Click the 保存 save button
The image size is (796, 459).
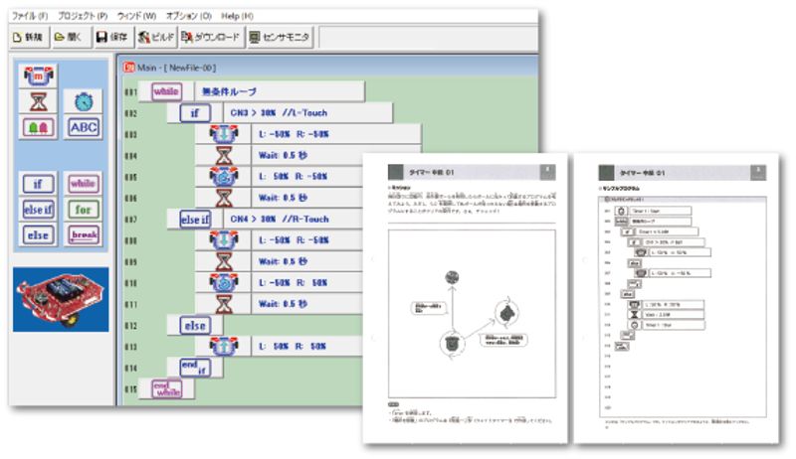pyautogui.click(x=111, y=38)
